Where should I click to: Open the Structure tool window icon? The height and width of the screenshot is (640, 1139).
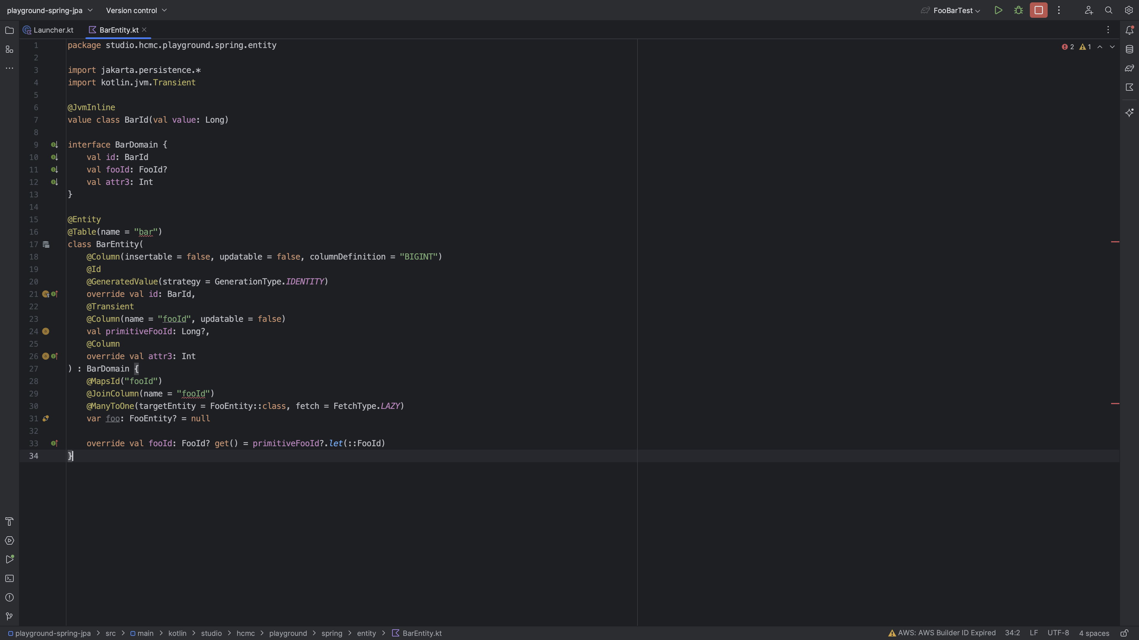(x=9, y=49)
